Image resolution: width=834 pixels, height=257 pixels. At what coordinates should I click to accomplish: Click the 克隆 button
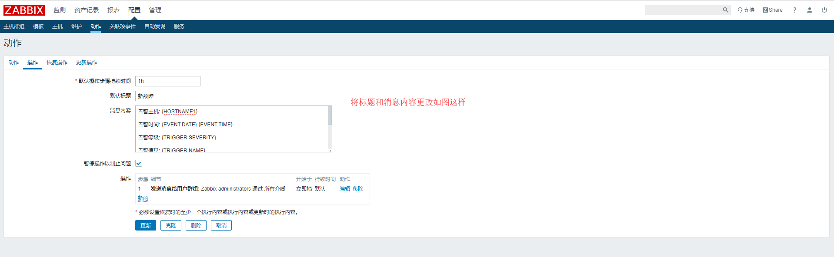pos(171,225)
